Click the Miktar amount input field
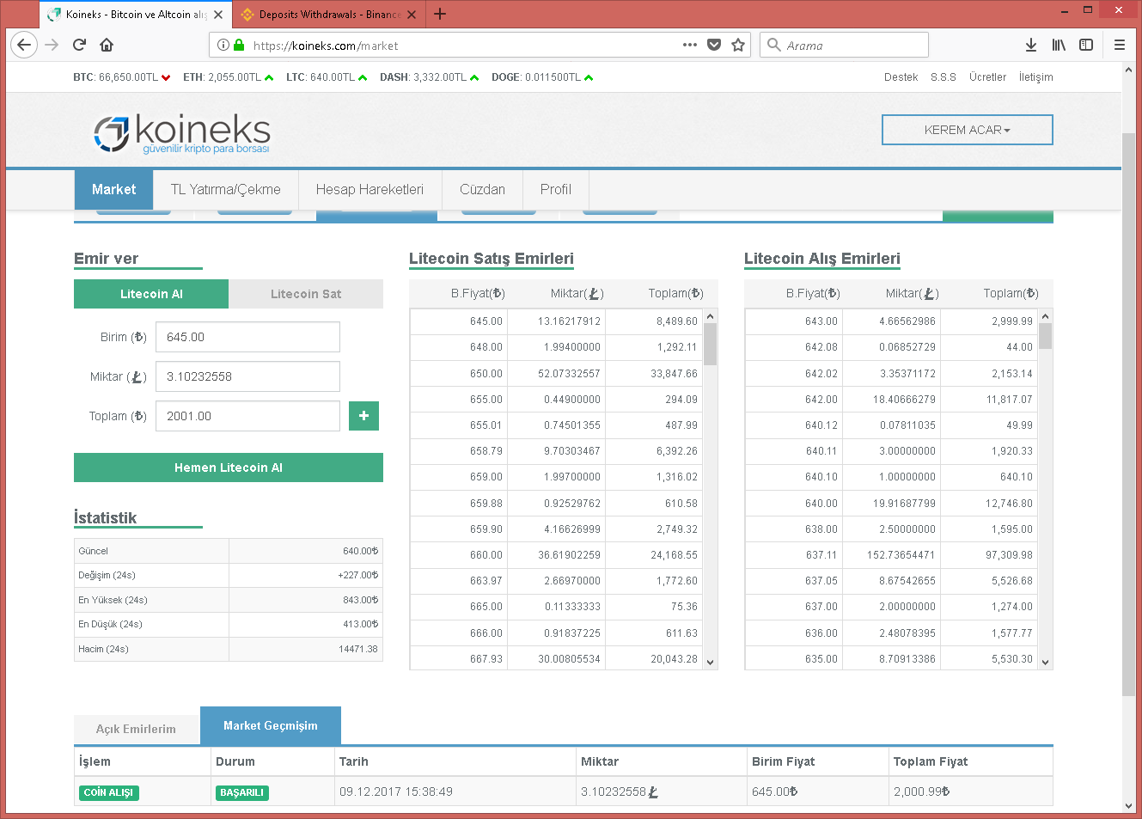This screenshot has height=819, width=1142. coord(247,376)
